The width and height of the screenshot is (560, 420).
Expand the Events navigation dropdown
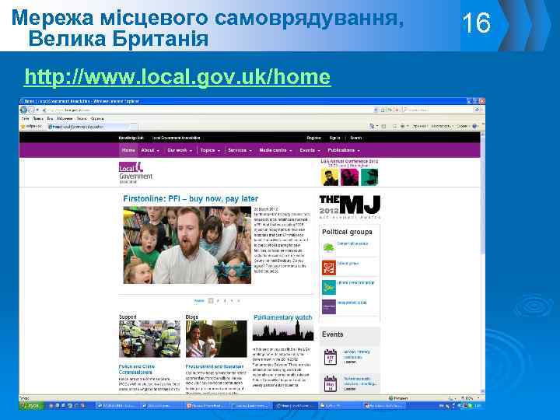[310, 150]
